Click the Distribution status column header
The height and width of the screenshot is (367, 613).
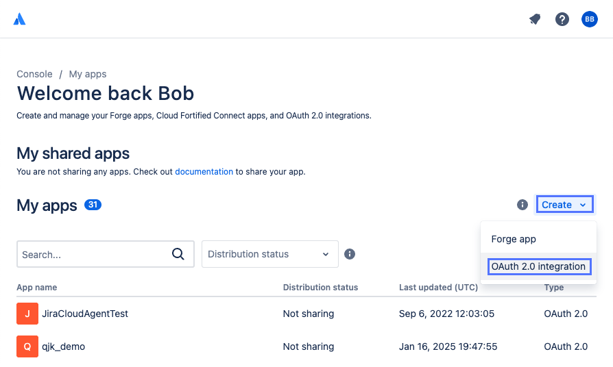coord(320,288)
